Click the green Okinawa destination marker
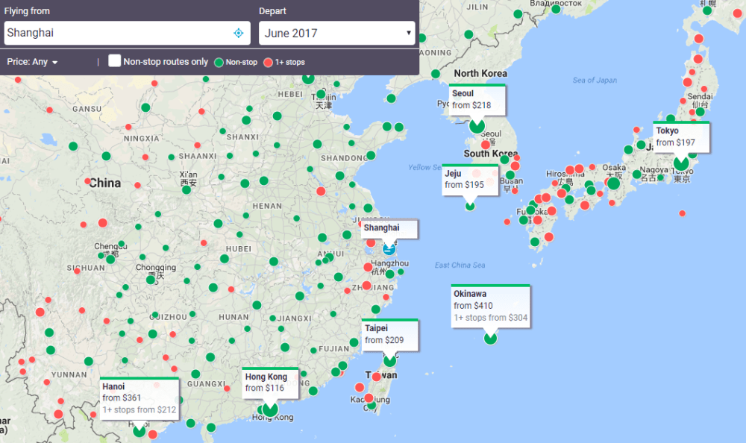Screen dimensions: 746x443 (x=490, y=339)
